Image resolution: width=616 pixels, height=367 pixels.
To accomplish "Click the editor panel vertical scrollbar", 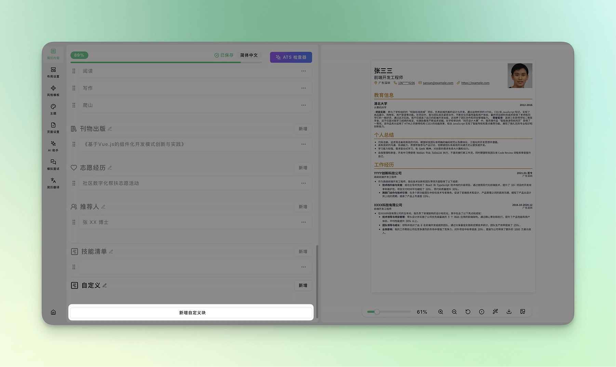I will click(317, 281).
